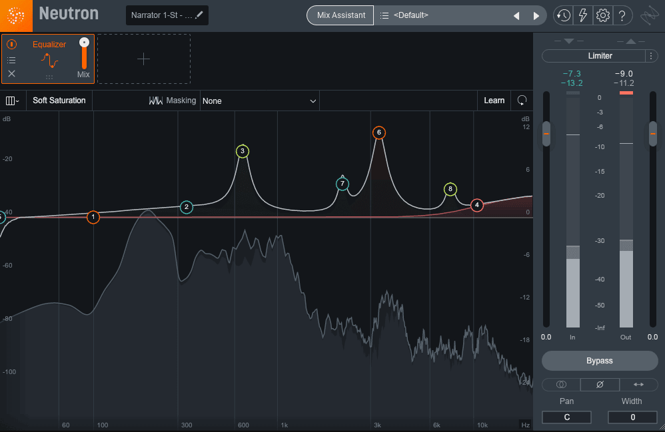Click the input peak reading -7.3
The image size is (665, 432).
pos(572,74)
